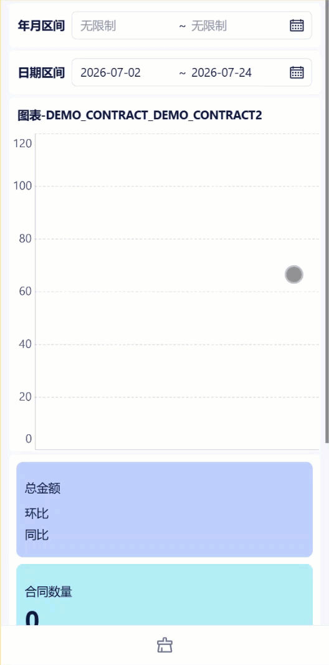Image resolution: width=329 pixels, height=665 pixels.
Task: Tap the 总金额 card label
Action: point(43,488)
